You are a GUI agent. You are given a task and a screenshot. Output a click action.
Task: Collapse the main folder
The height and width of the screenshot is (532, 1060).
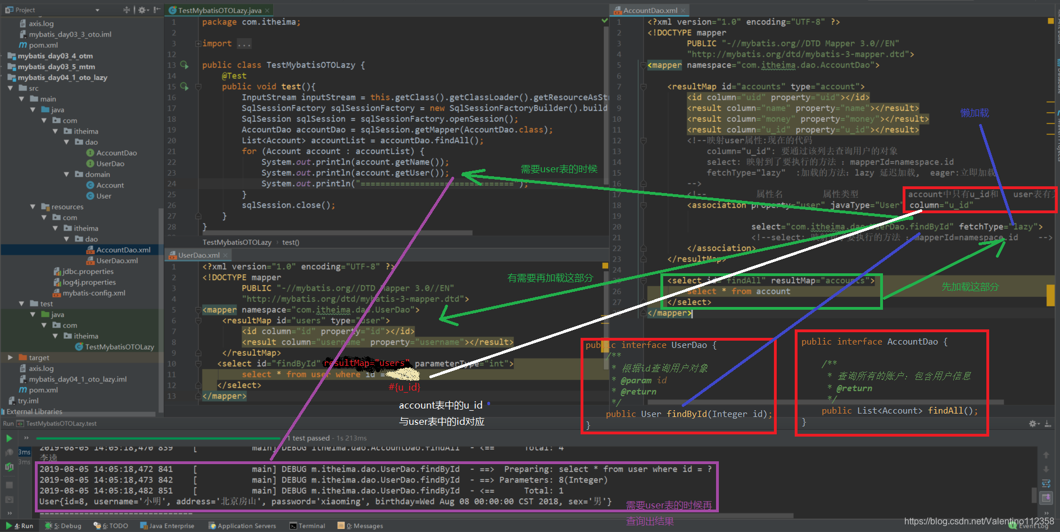click(22, 99)
